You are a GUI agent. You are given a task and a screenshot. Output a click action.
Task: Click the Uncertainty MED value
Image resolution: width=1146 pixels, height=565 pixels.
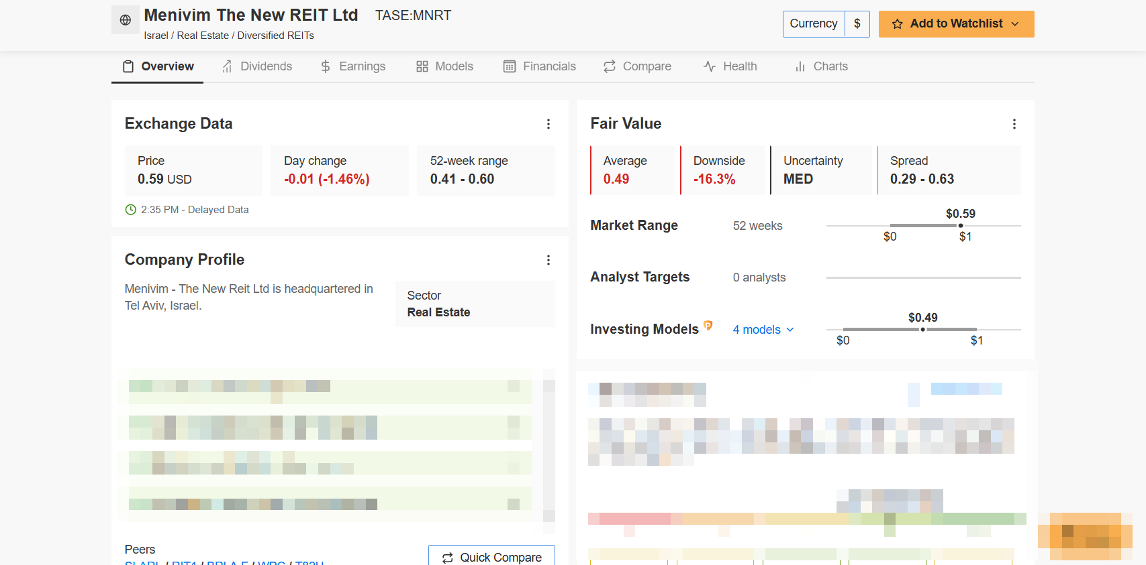coord(798,179)
